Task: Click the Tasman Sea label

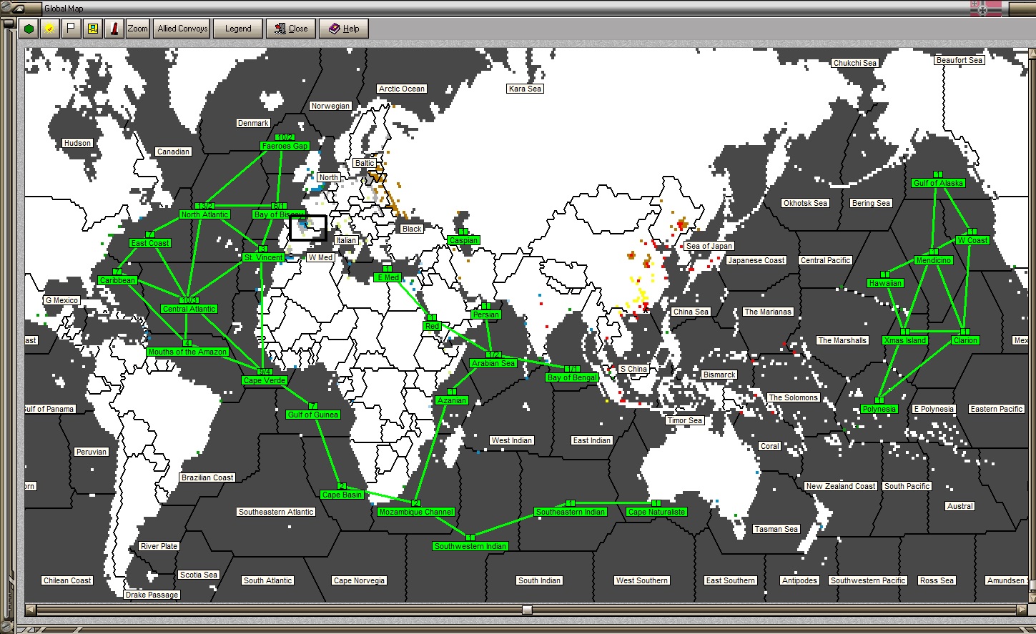Action: pos(776,529)
